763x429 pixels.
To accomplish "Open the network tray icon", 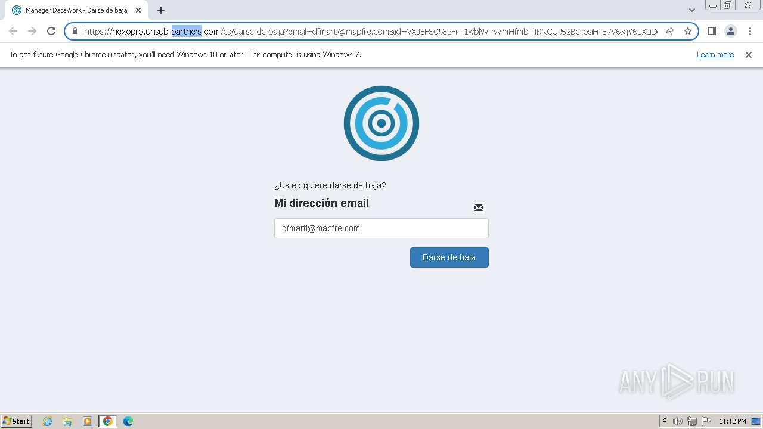I will (x=692, y=421).
